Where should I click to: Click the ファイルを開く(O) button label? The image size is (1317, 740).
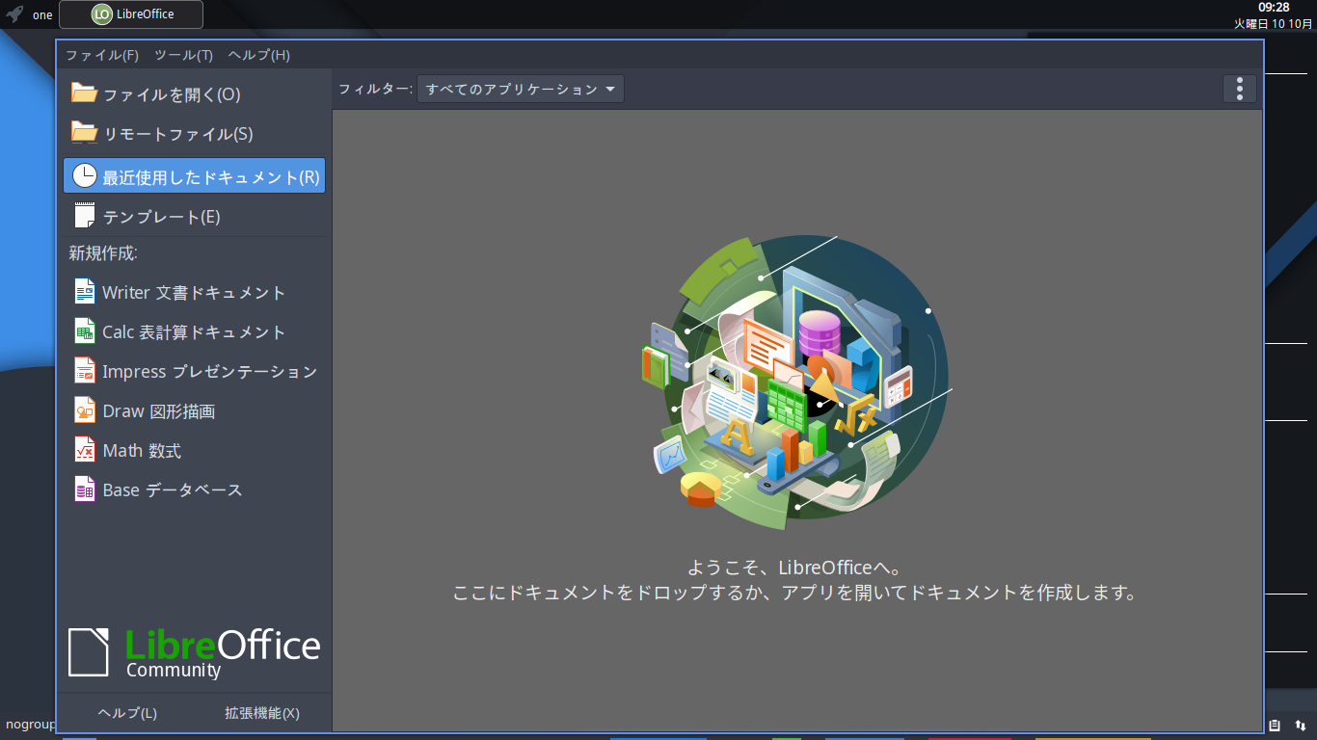click(172, 94)
